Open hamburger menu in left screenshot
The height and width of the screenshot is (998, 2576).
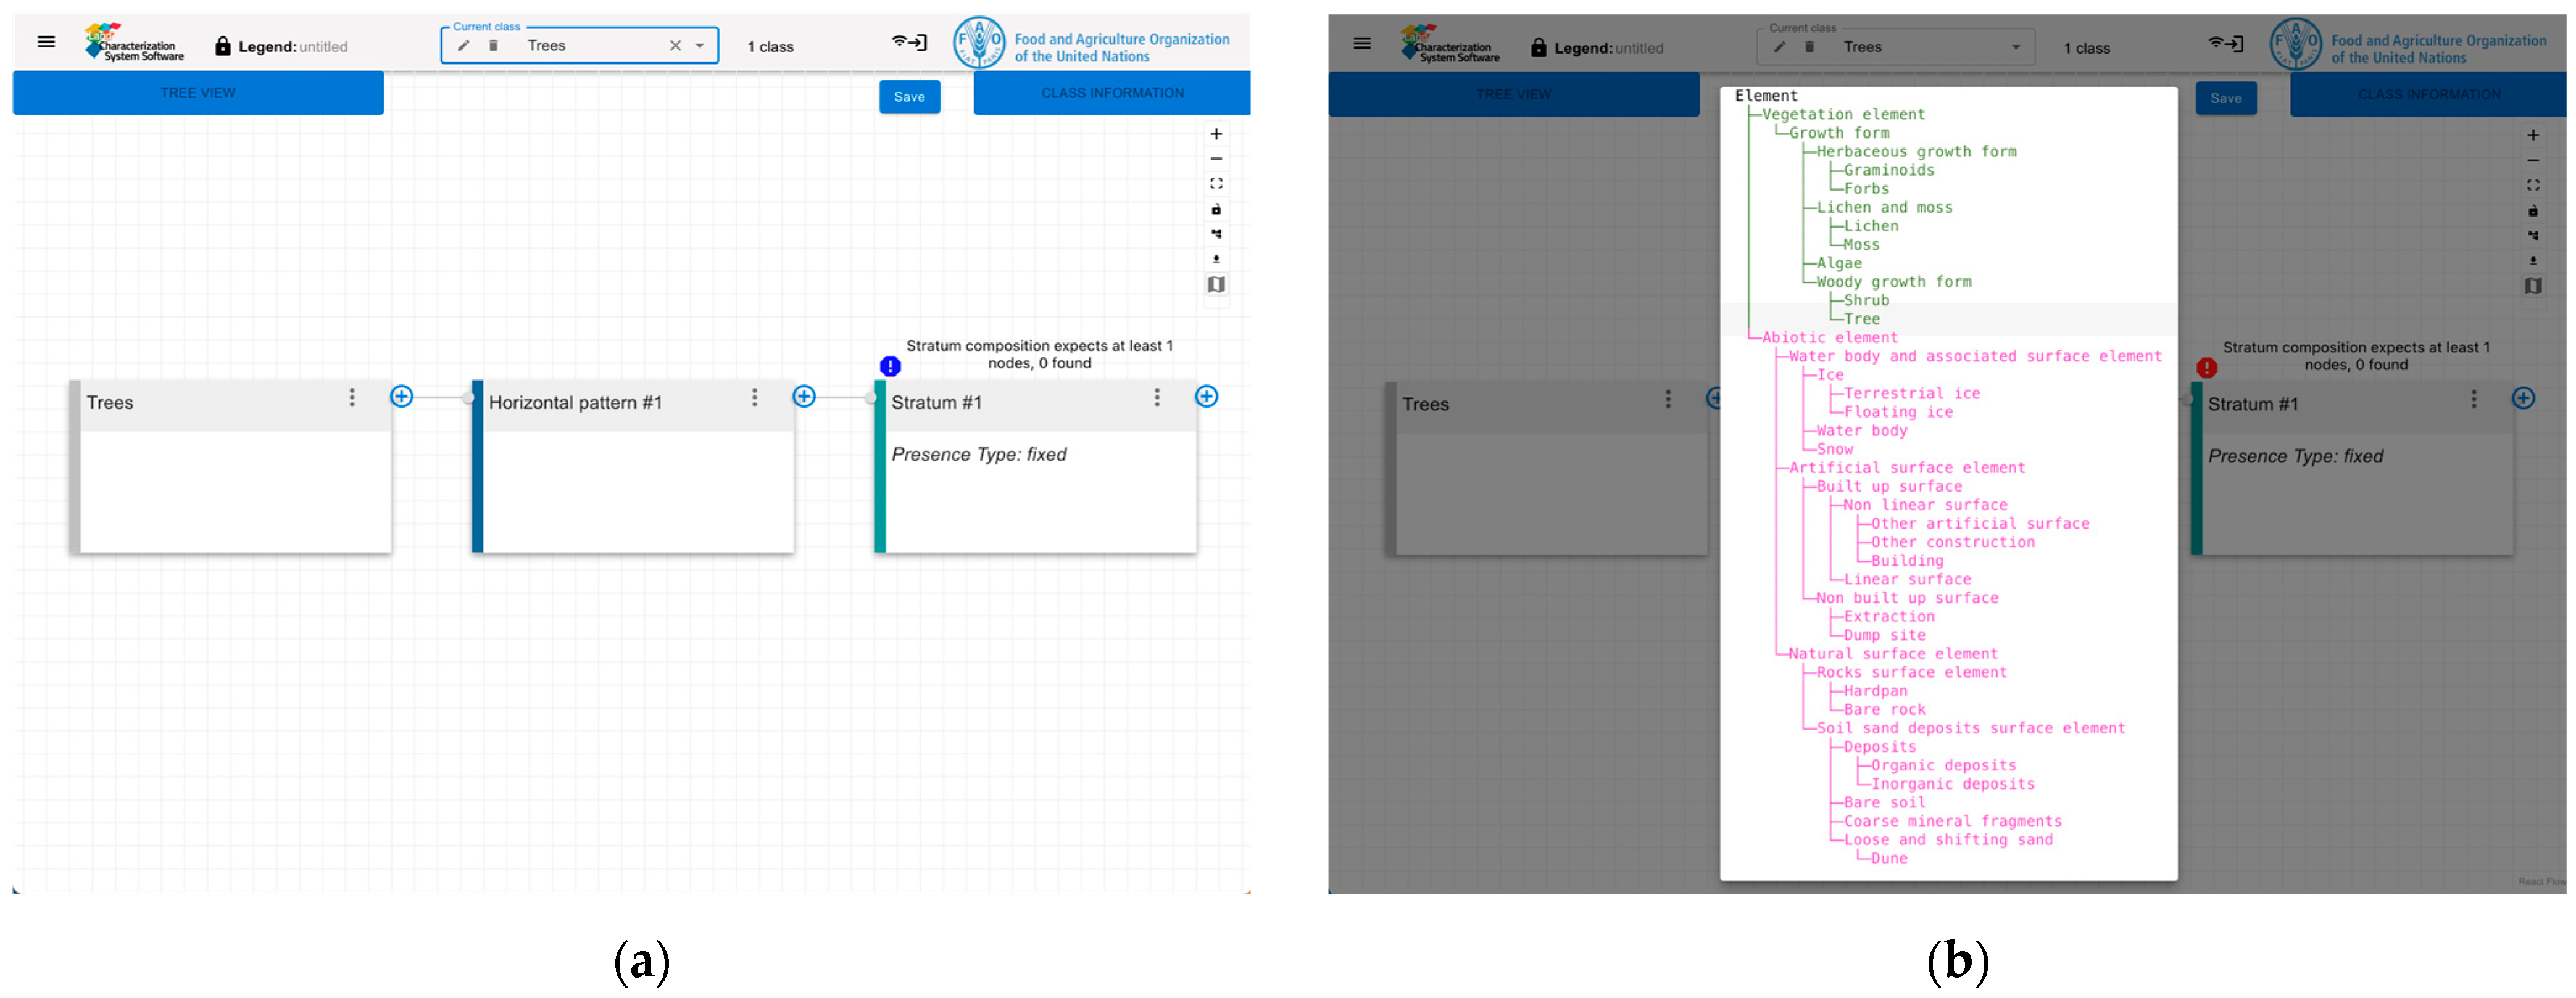pos(46,42)
